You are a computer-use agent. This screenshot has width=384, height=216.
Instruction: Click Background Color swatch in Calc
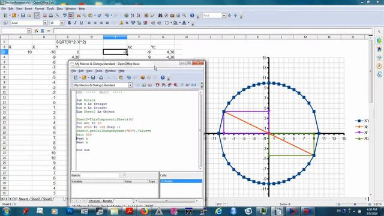click(x=175, y=23)
